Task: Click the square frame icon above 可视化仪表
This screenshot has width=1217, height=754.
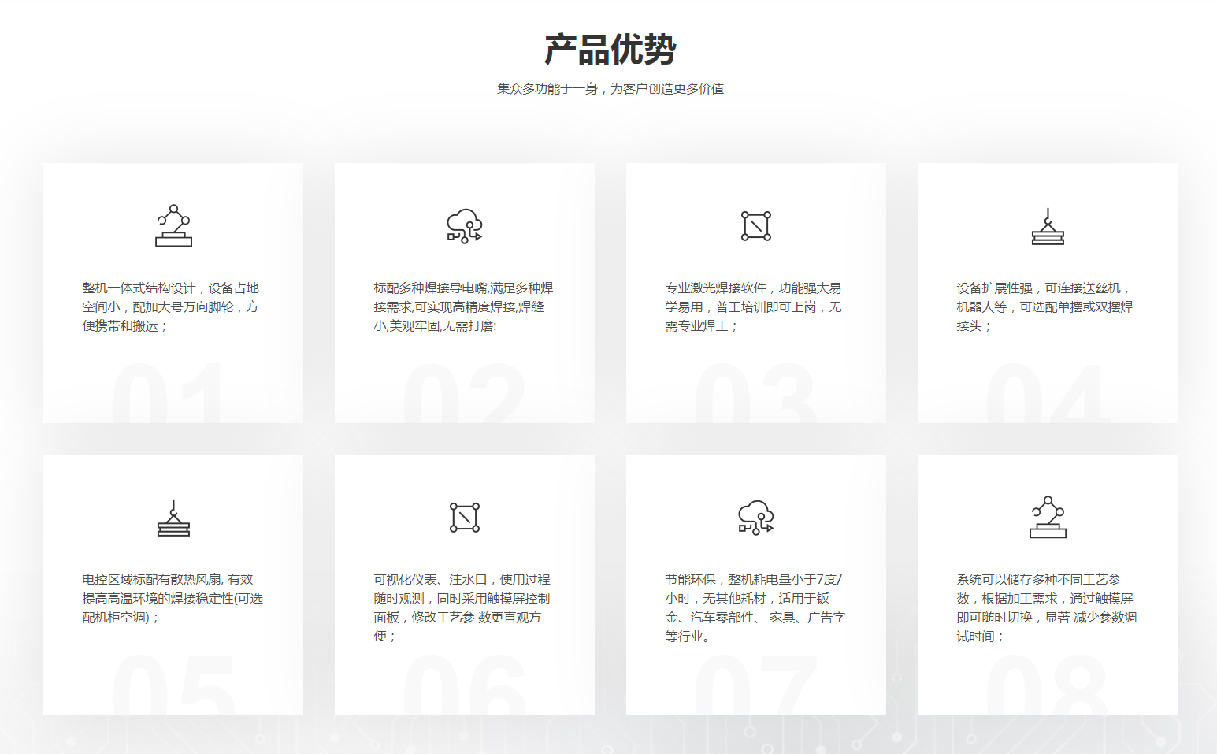Action: [465, 518]
